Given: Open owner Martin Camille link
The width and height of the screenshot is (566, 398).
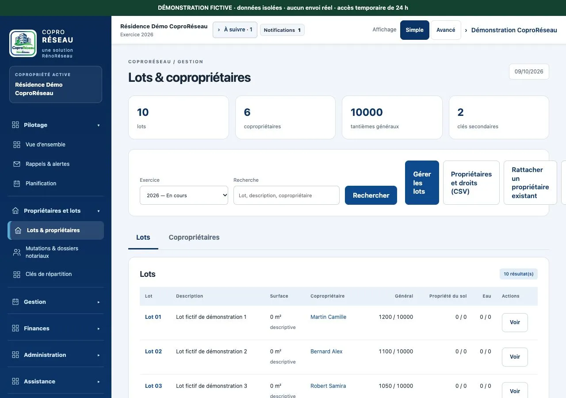Looking at the screenshot, I should point(328,317).
